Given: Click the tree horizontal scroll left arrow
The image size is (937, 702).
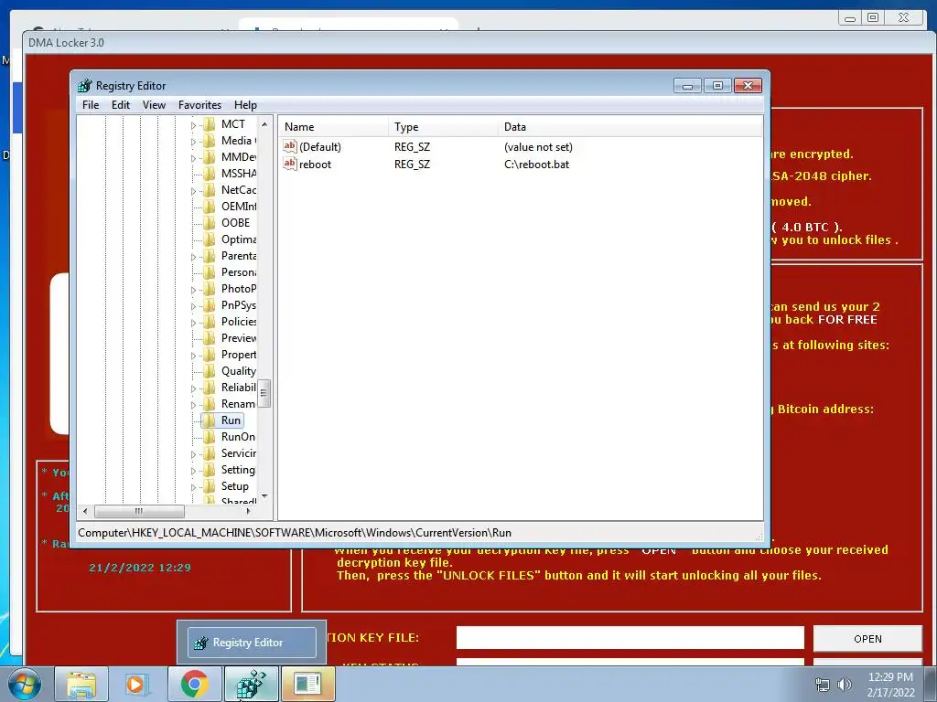Looking at the screenshot, I should pos(85,512).
